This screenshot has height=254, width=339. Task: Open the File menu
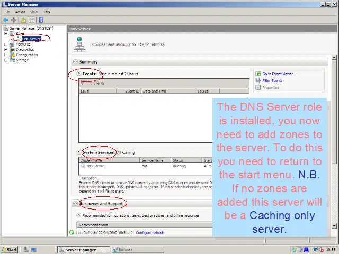point(7,12)
